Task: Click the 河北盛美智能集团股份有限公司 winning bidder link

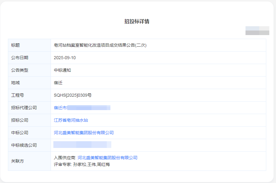Action: [x=84, y=132]
